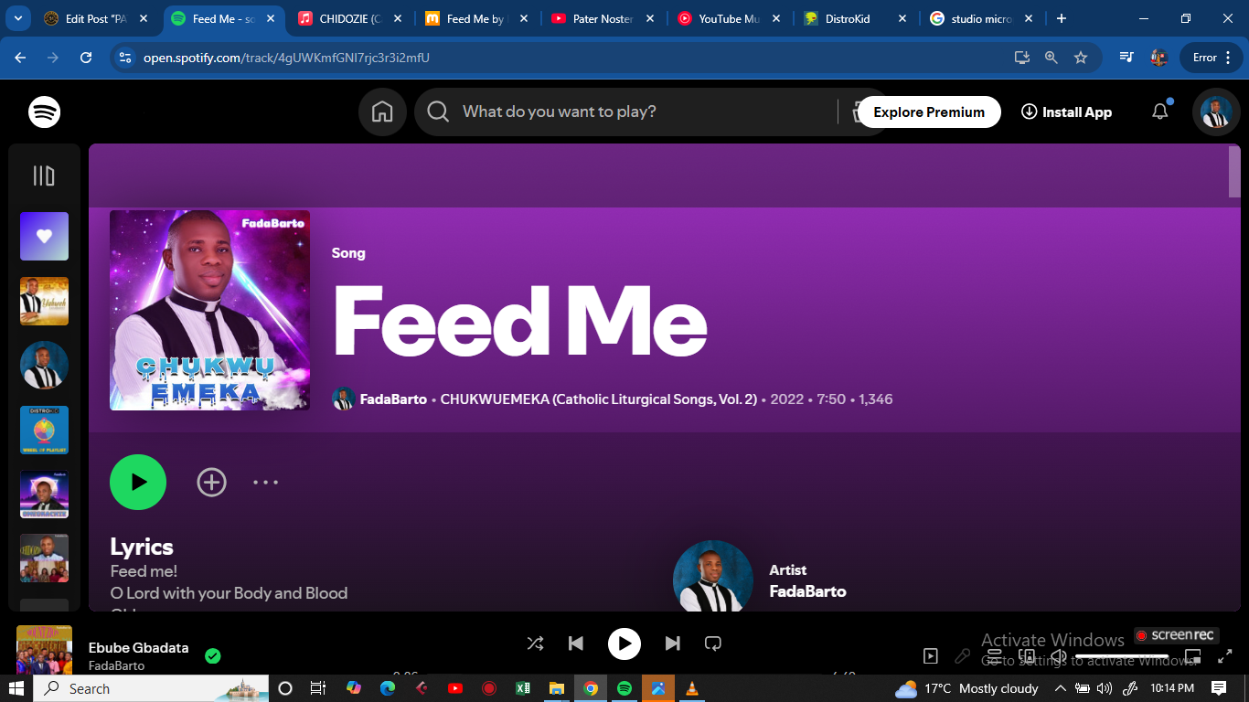Play Feed Me with the green play button
Viewport: 1249px width, 702px height.
point(138,482)
